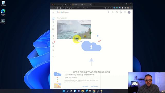This screenshot has width=165, height=93.
Task: Select the image file on the desktop
Action: 3,21
